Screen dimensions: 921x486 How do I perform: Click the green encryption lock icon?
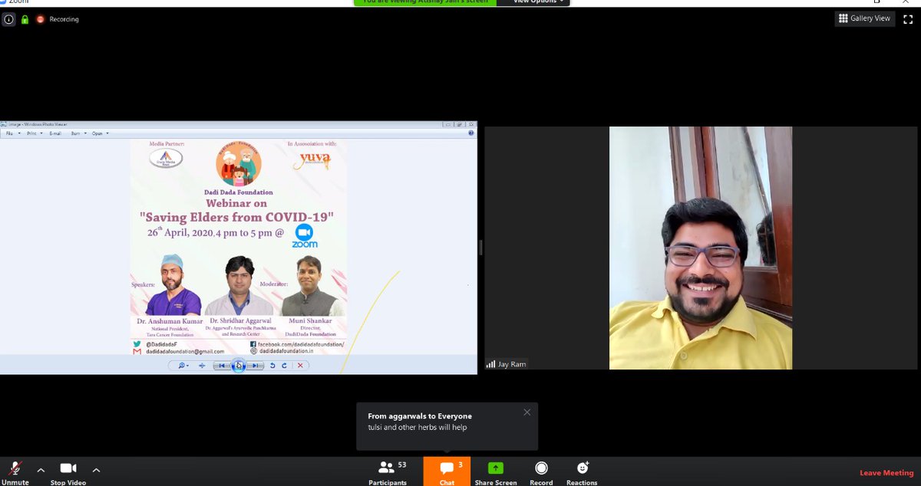25,19
